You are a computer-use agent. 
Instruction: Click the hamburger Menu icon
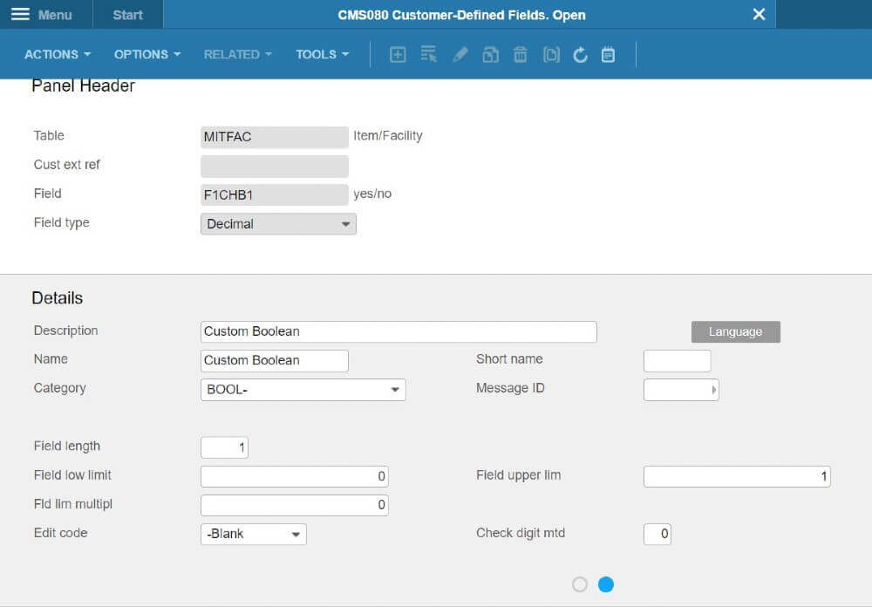(21, 14)
